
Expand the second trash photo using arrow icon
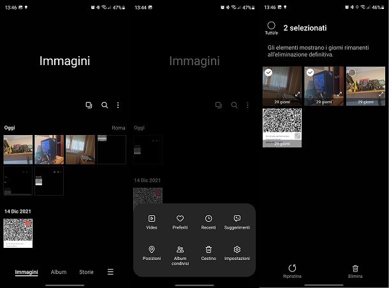pos(339,94)
